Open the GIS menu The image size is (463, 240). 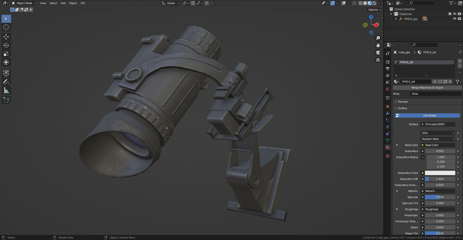(83, 3)
